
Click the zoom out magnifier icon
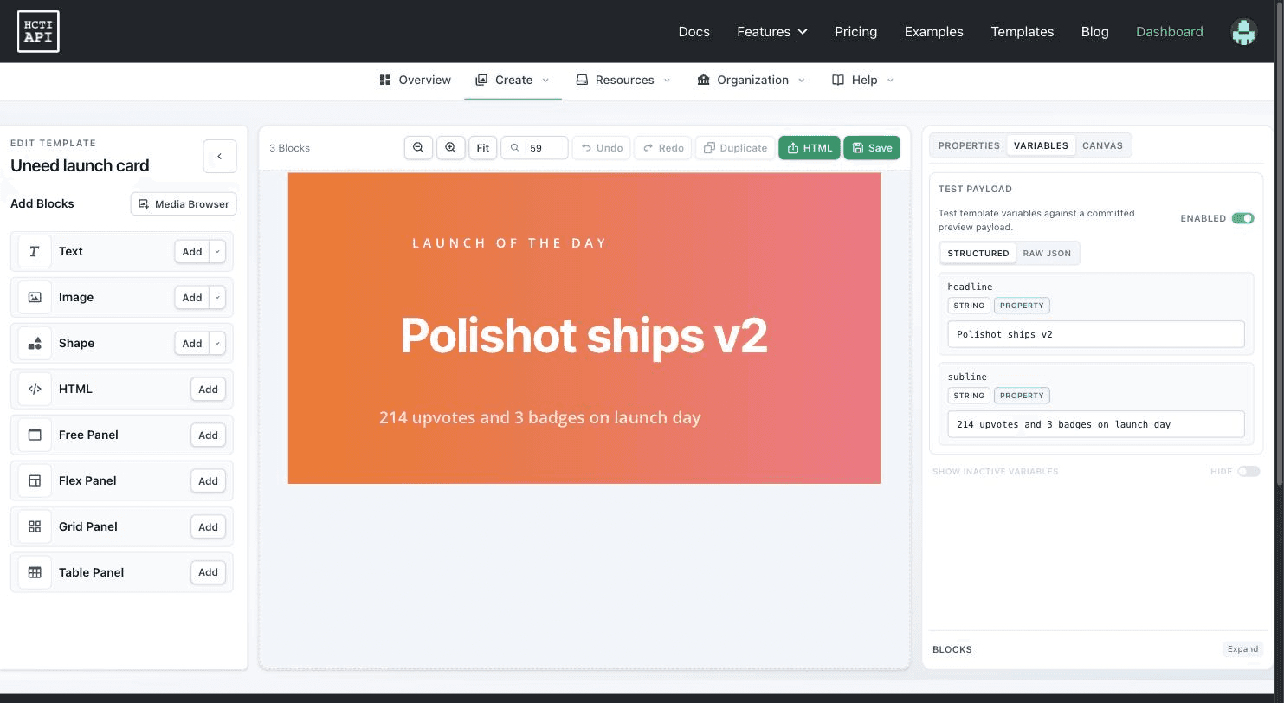coord(418,148)
